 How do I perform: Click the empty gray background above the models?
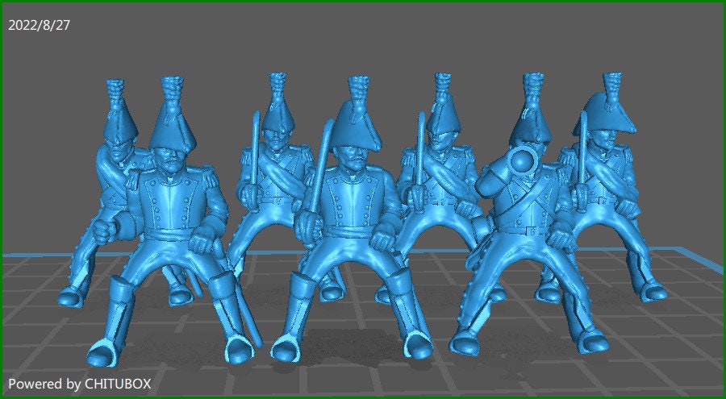[x=363, y=40]
